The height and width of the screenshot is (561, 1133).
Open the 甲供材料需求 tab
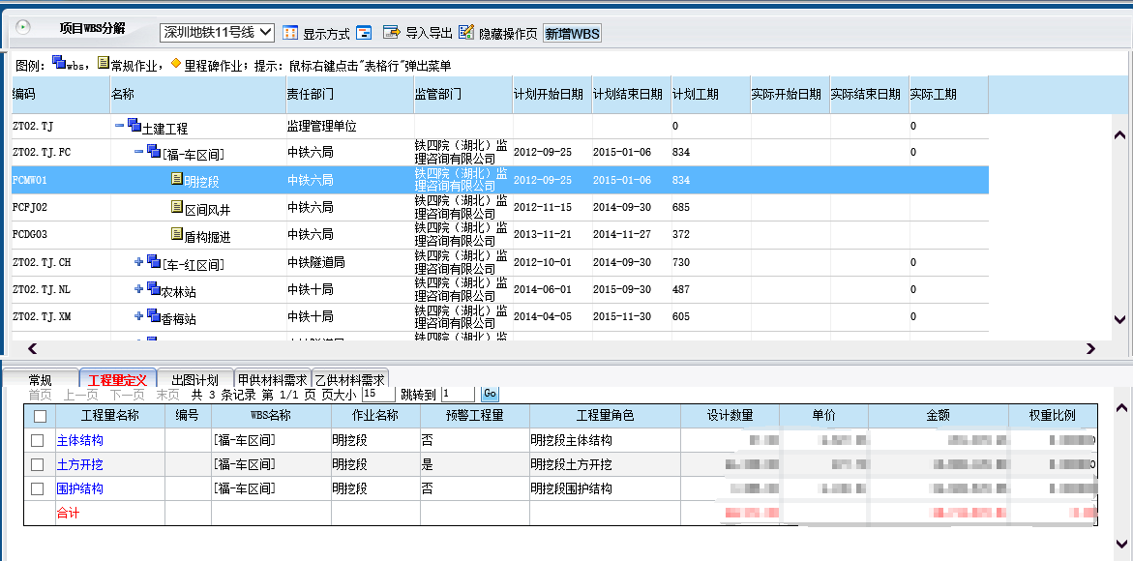272,380
